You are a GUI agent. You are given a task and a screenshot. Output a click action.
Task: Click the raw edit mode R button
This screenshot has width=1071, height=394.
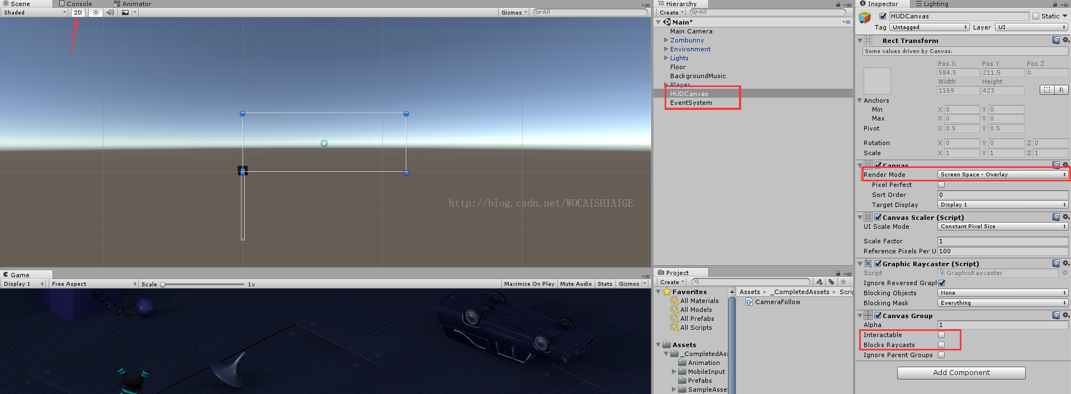[1061, 90]
